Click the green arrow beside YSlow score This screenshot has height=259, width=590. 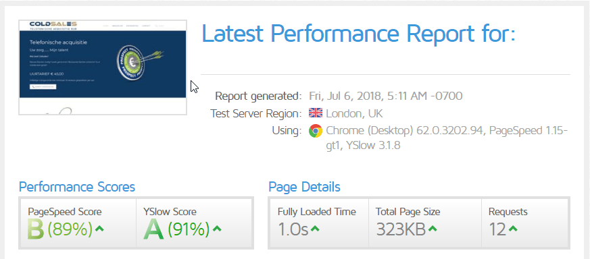[217, 229]
